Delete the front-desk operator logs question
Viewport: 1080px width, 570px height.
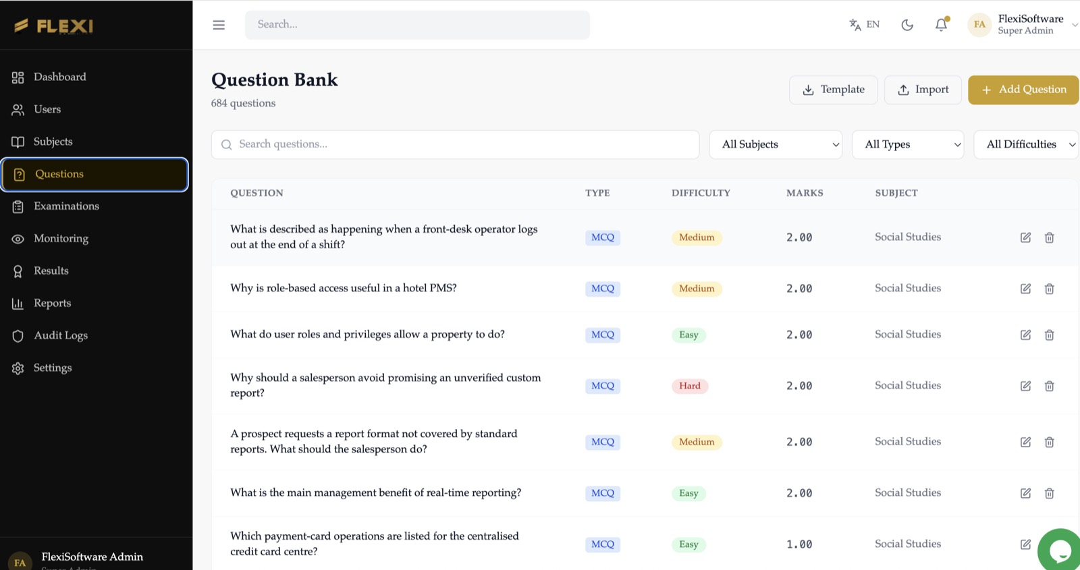pyautogui.click(x=1049, y=237)
